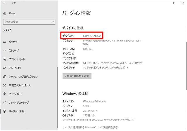Open タブレット モード via the tablet icon
This screenshot has height=131, width=187.
coord(5,59)
